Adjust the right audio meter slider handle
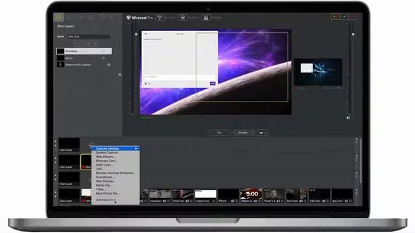 [x=353, y=34]
